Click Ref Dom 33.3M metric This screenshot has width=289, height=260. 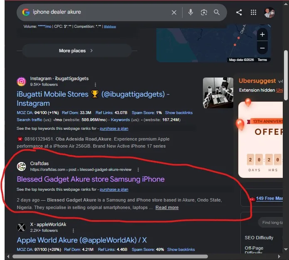(77, 113)
